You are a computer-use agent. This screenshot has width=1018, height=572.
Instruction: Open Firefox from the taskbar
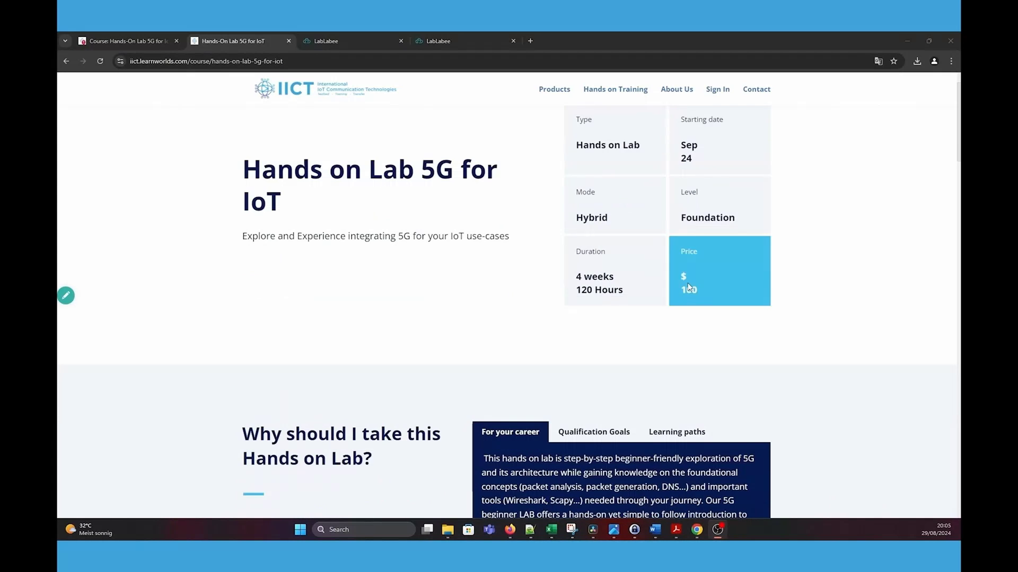click(x=510, y=530)
